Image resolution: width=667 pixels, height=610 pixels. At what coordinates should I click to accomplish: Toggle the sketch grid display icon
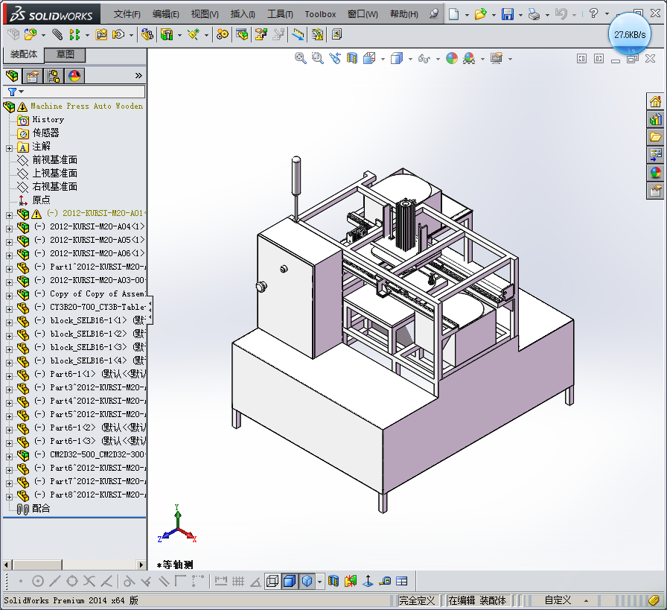pos(238,581)
